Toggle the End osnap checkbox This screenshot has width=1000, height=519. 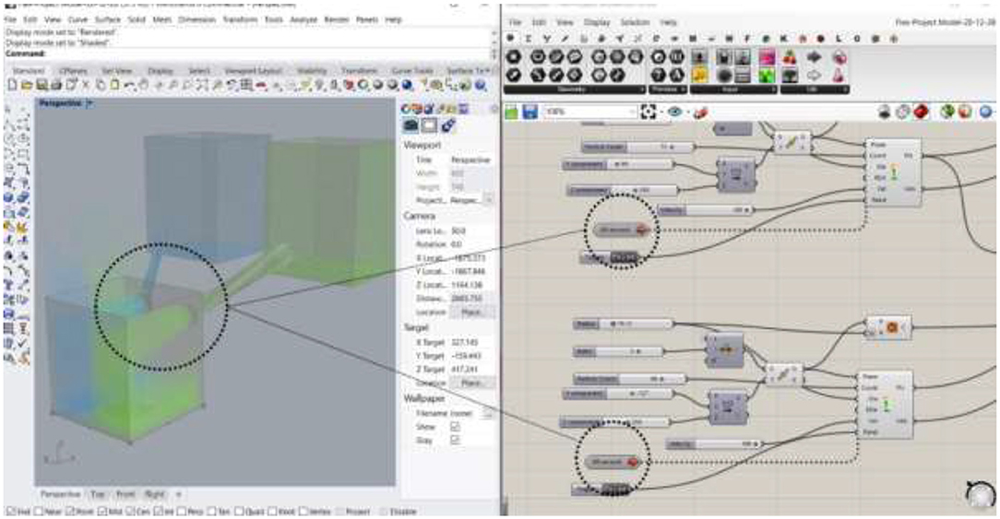point(11,512)
